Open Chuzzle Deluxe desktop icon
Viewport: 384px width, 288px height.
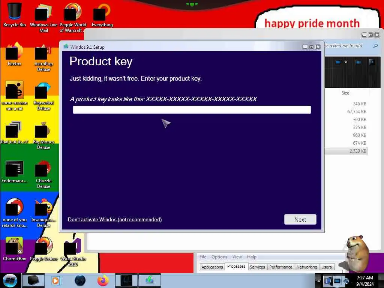click(x=43, y=174)
